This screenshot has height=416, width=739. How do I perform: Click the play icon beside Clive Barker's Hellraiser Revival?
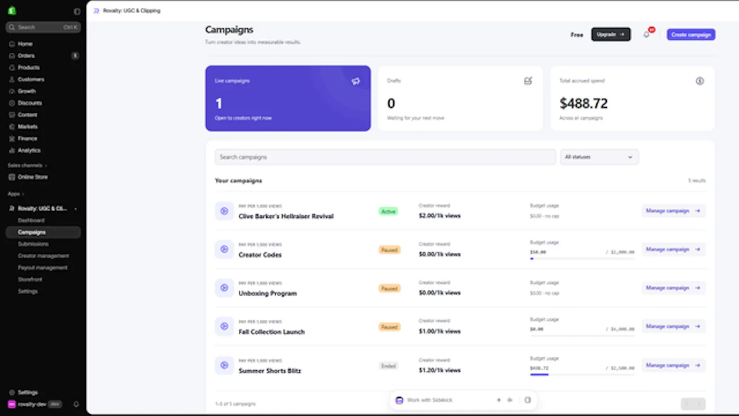(x=224, y=211)
